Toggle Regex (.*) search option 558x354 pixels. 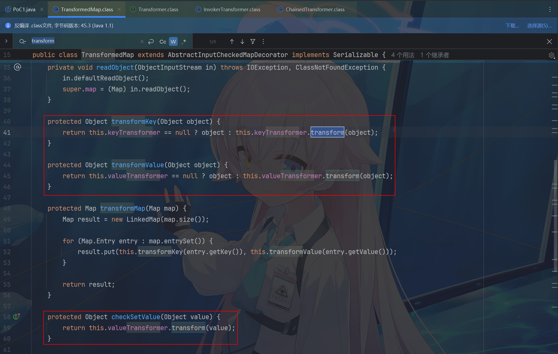pos(184,42)
